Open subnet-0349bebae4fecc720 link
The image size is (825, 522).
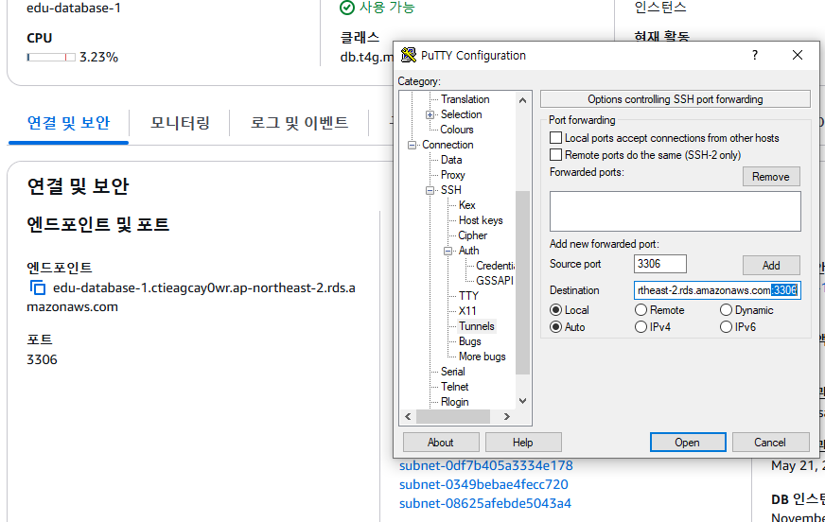point(483,484)
